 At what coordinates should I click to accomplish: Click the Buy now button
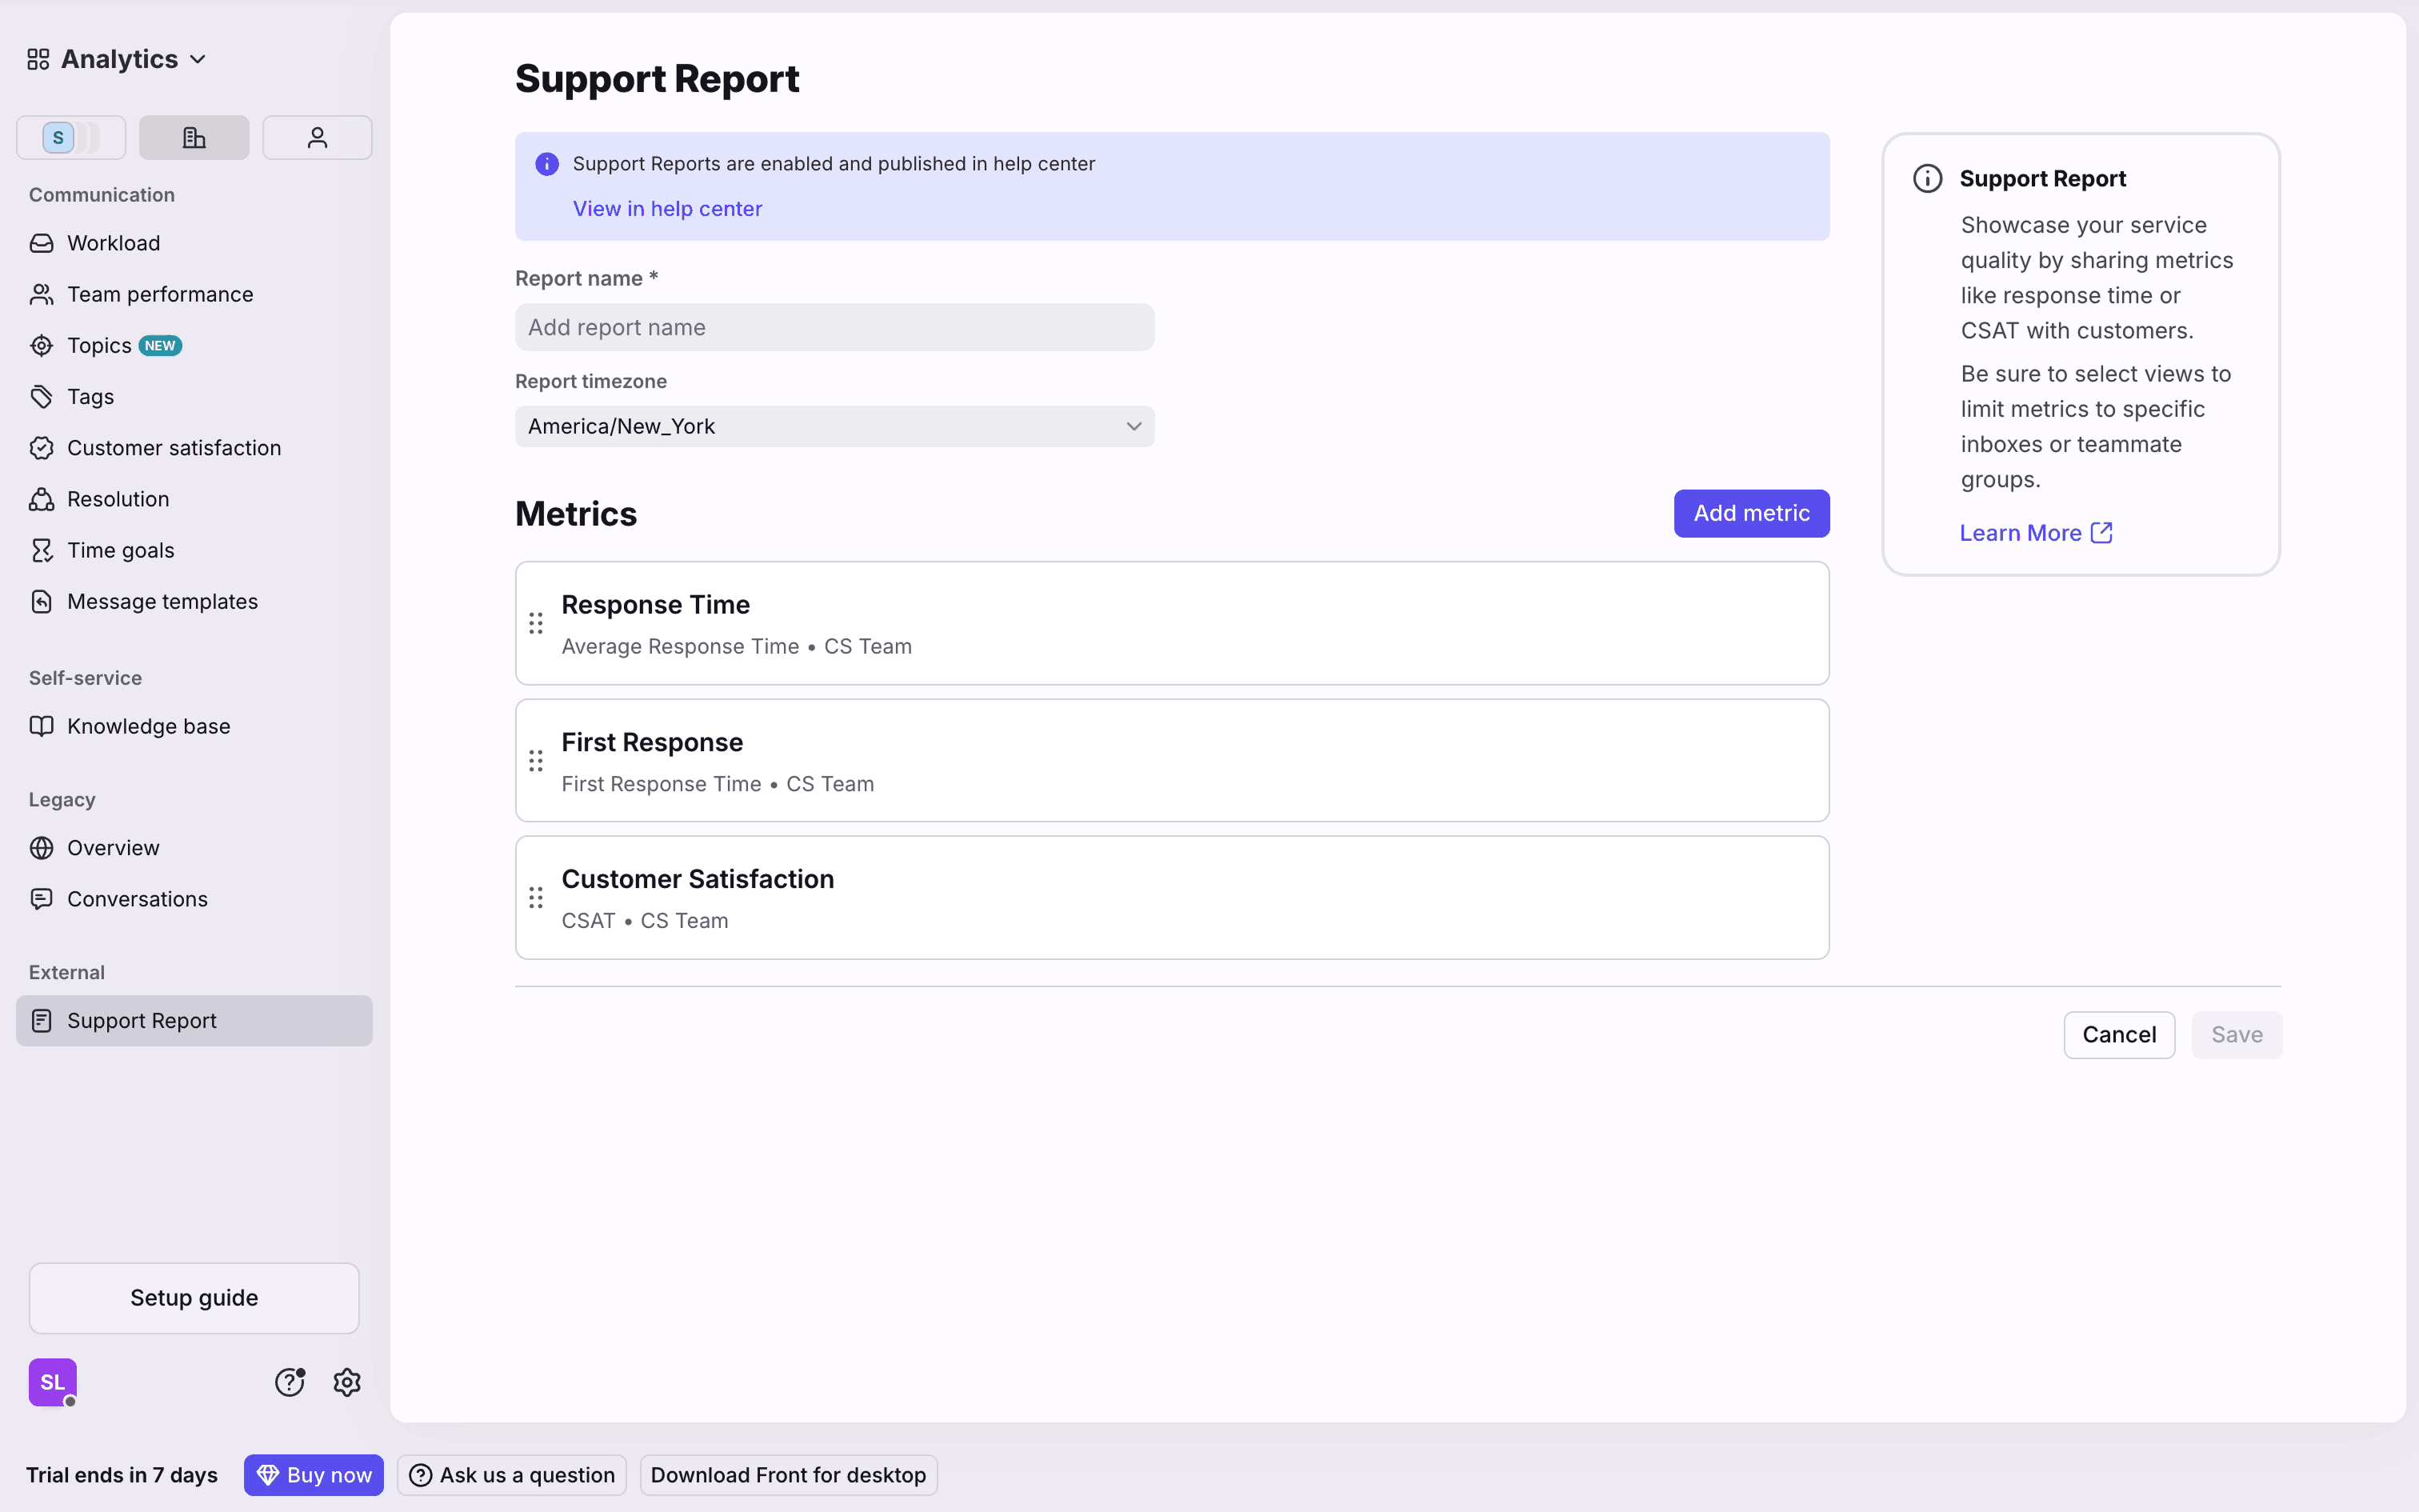coord(314,1475)
